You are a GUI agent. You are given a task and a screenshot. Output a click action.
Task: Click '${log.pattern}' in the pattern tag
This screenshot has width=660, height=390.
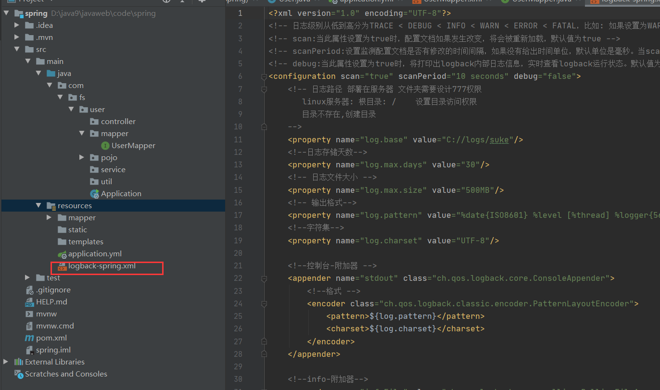click(403, 316)
